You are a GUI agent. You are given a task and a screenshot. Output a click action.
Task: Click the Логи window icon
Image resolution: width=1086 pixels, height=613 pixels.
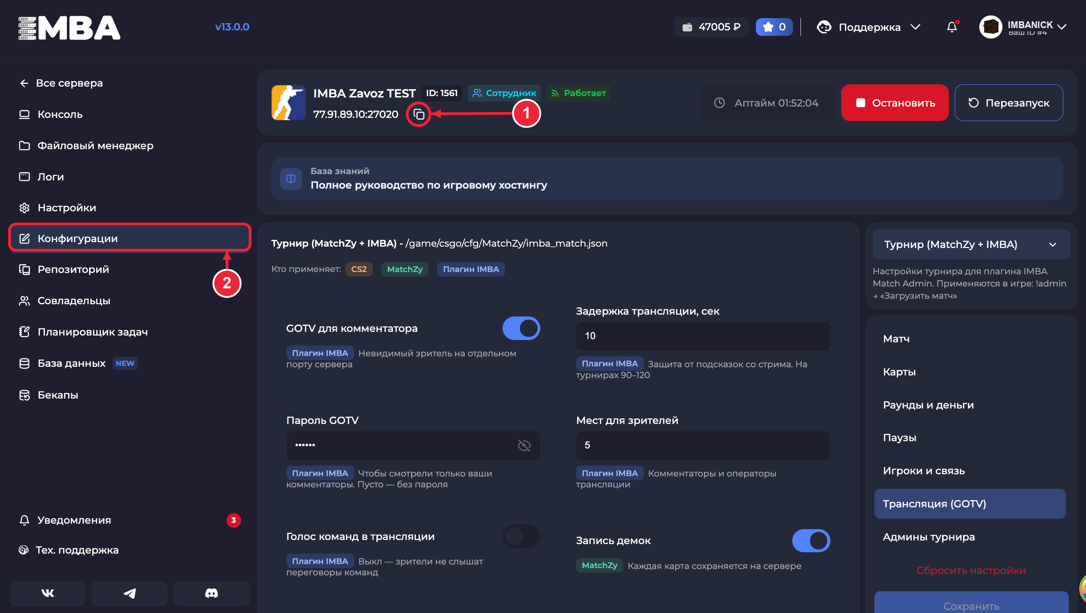pos(25,177)
